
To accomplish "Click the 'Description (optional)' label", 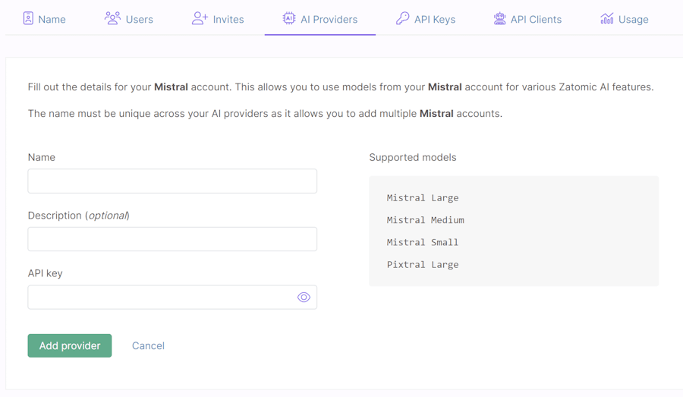I will [x=79, y=216].
